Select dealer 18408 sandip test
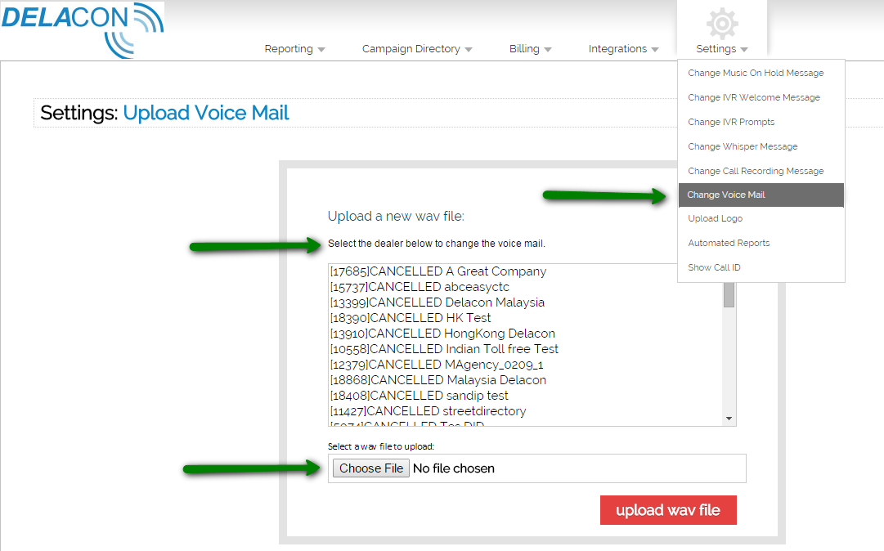Viewport: 884px width, 551px height. click(419, 396)
